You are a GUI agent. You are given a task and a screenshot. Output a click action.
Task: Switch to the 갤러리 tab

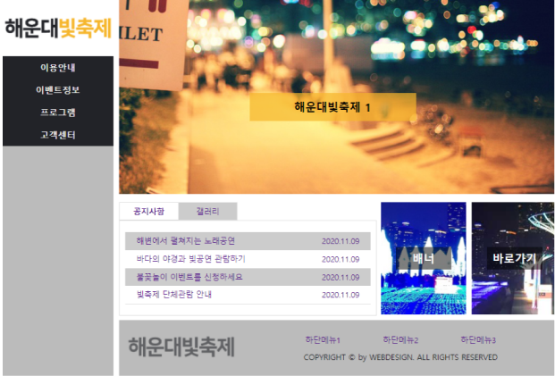pos(207,212)
